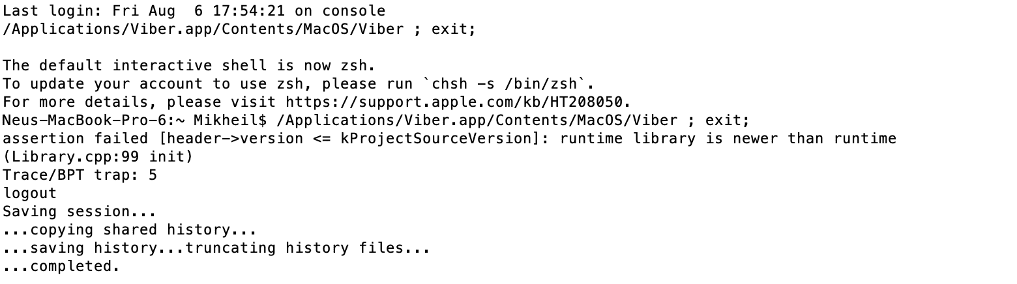Click the 'Trace/BPT trap: 5' line
The height and width of the screenshot is (284, 1017).
pyautogui.click(x=80, y=175)
